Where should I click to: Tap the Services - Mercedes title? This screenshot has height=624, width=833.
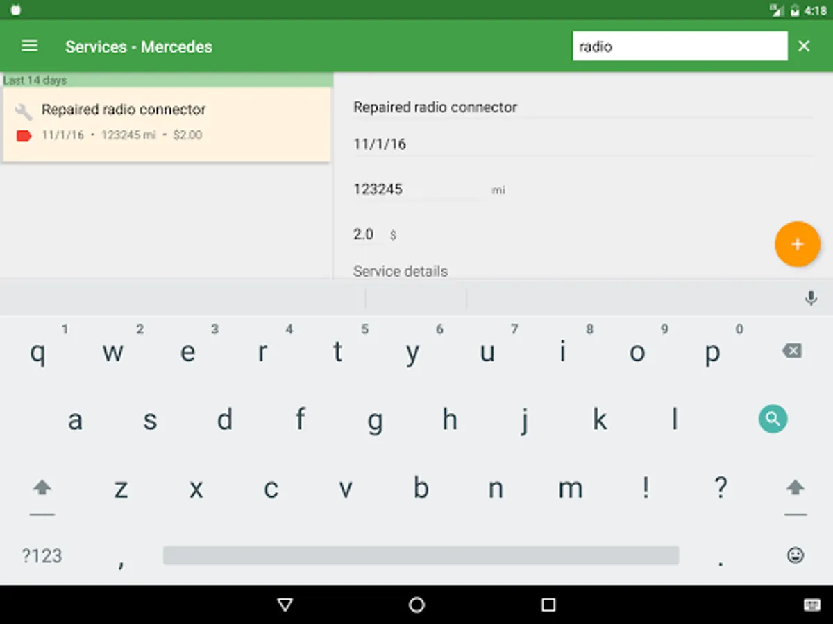click(139, 46)
